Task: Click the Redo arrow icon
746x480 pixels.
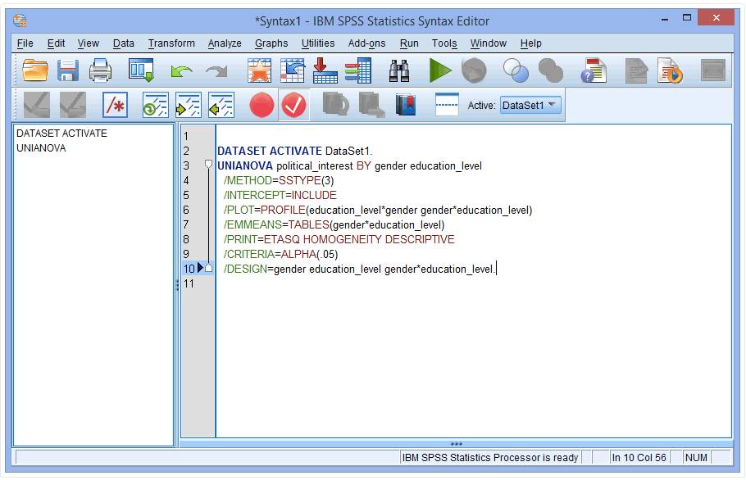Action: [216, 71]
